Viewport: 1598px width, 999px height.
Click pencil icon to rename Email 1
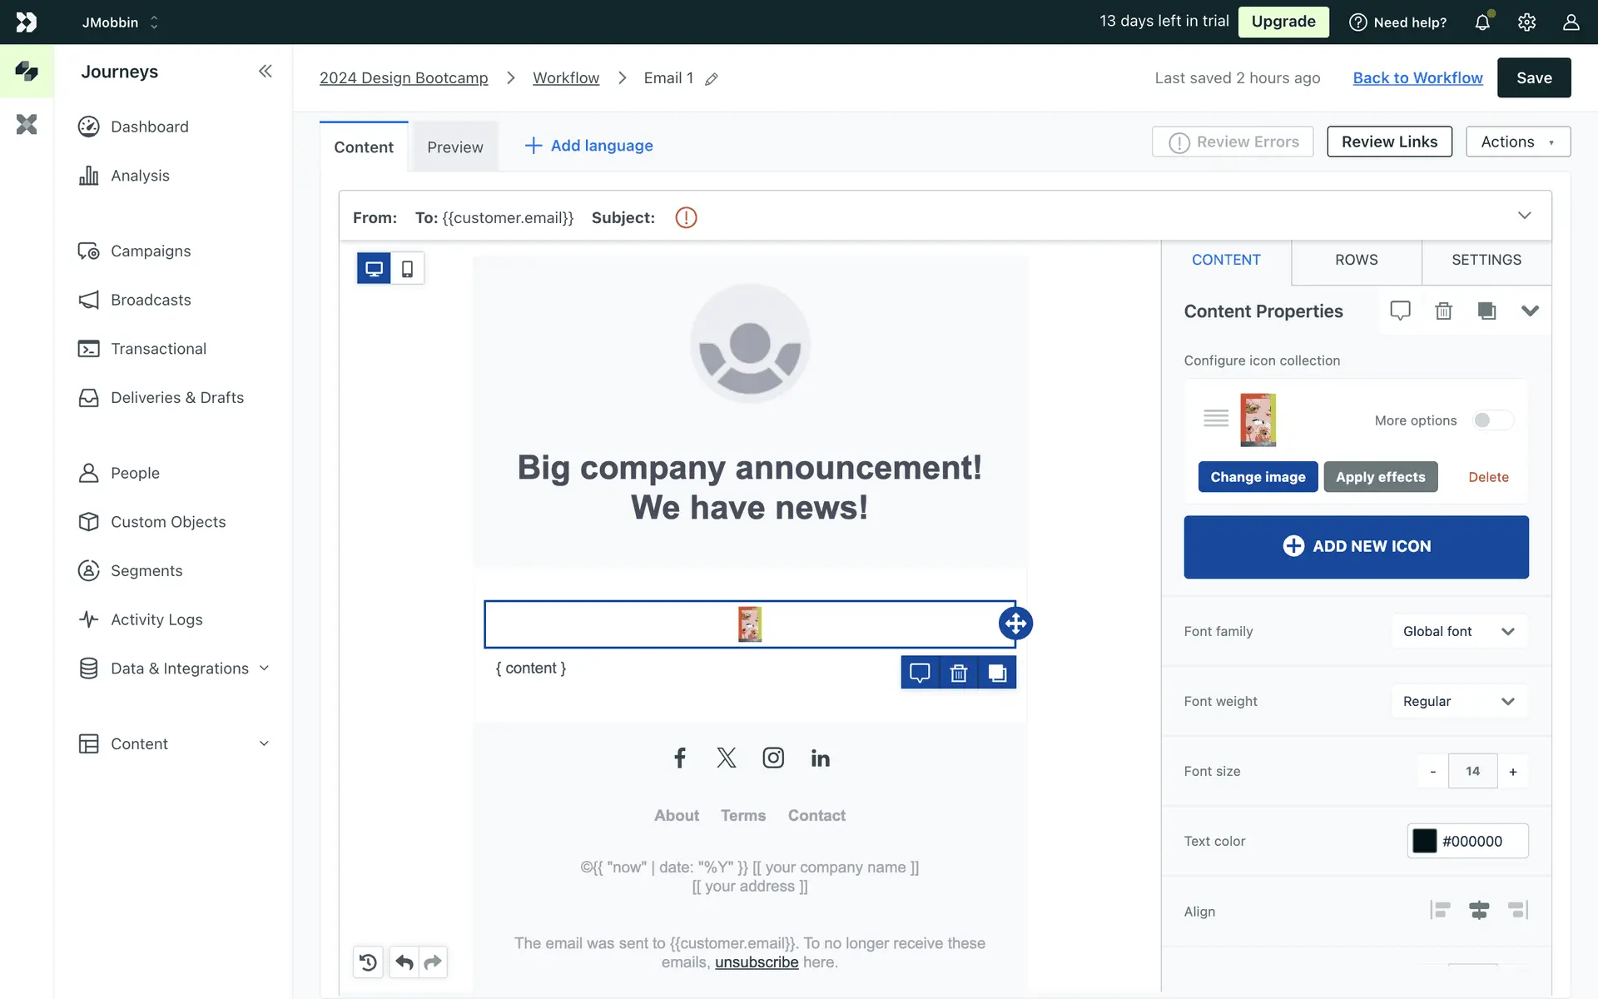[x=712, y=79]
